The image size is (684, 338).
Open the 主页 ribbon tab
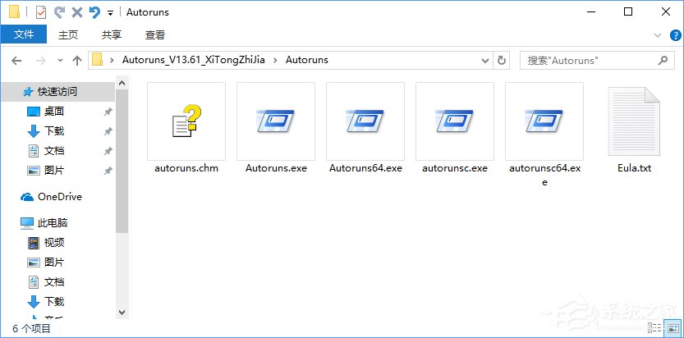68,34
